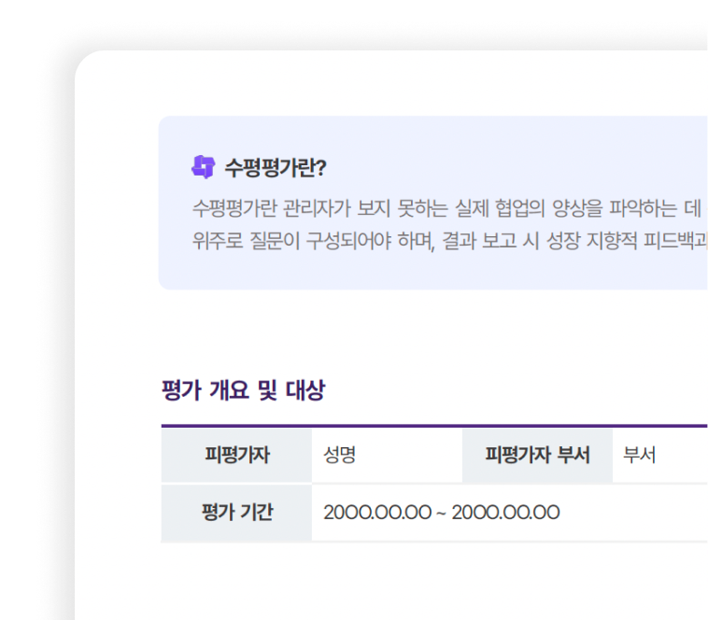708x620 pixels.
Task: Select the 성명 value cell
Action: (387, 455)
